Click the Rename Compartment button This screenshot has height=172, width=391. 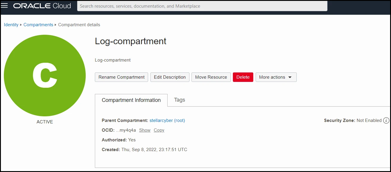(x=121, y=77)
